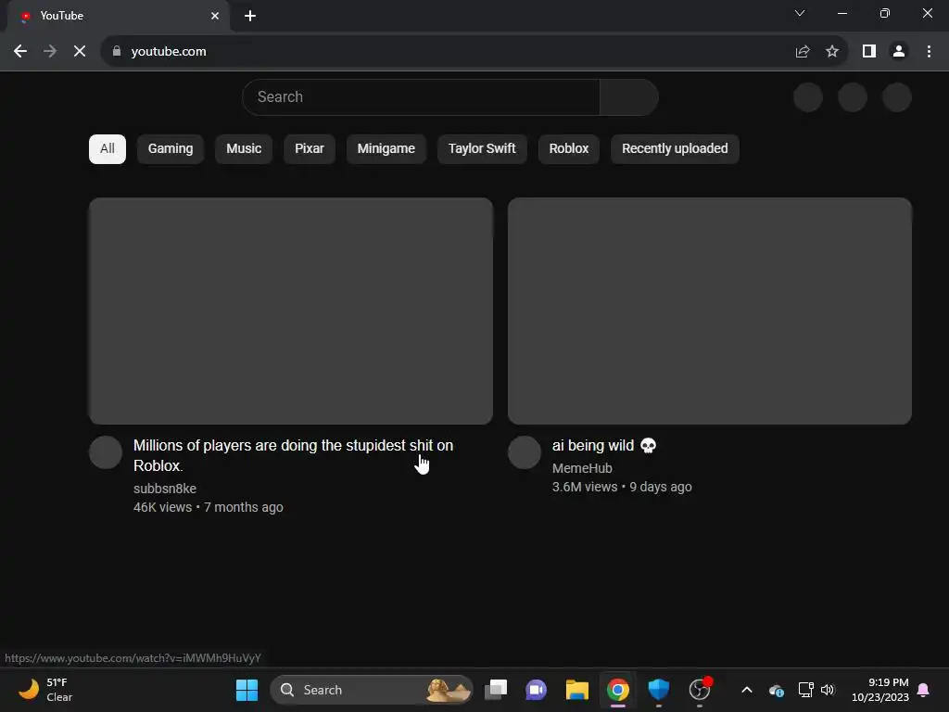Open File Explorer from the taskbar
Screen dimensions: 949x712
pyautogui.click(x=576, y=690)
